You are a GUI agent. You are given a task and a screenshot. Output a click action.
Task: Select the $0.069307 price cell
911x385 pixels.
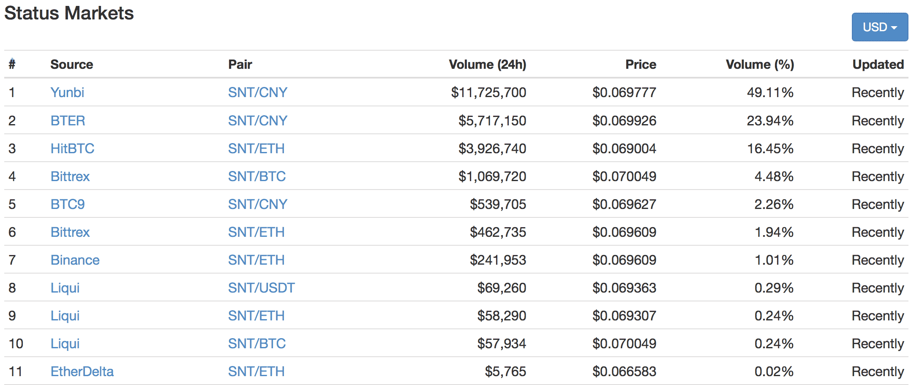coord(624,315)
